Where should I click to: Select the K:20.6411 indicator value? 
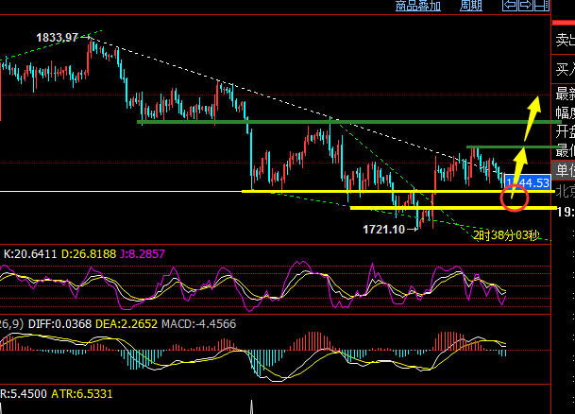click(30, 253)
